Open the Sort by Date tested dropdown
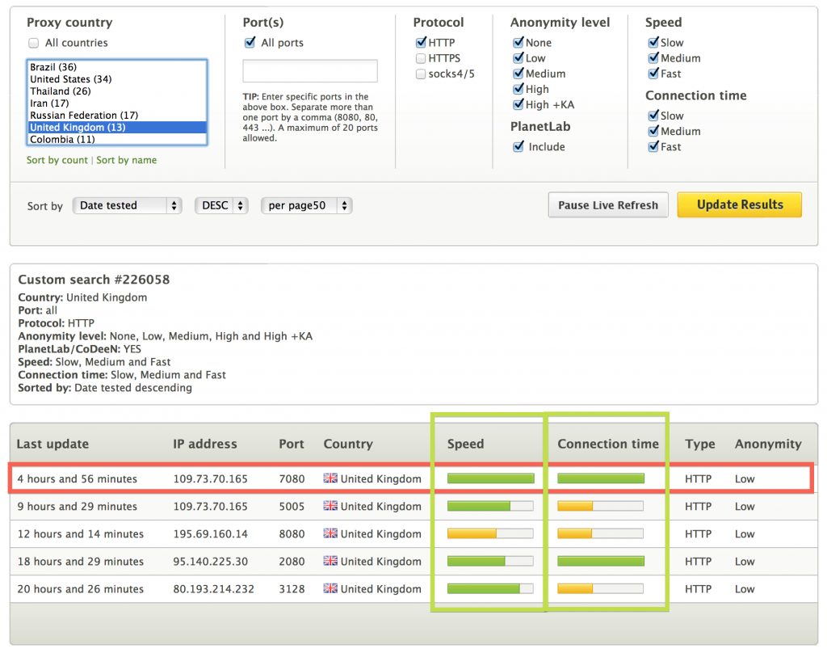This screenshot has width=827, height=653. 127,205
